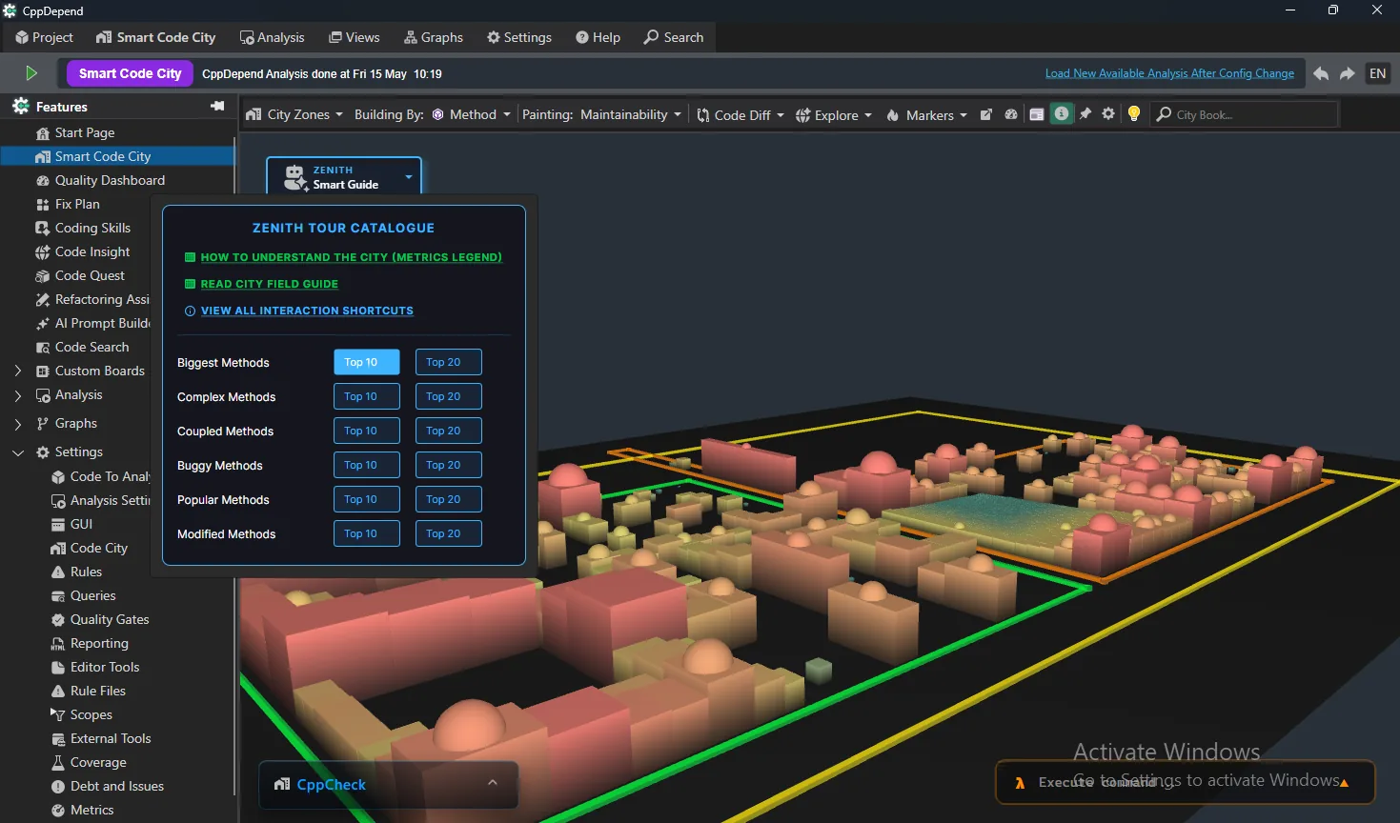Open the Explore dropdown
1400x823 pixels.
pos(834,114)
